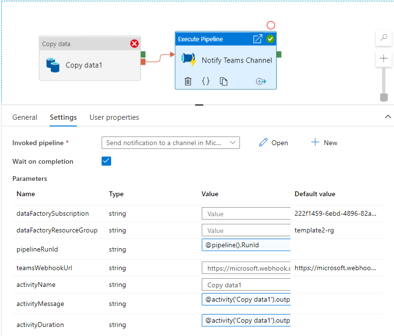Viewport: 394px width, 336px height.
Task: Click the dataFactorySubscription value field
Action: pos(246,213)
